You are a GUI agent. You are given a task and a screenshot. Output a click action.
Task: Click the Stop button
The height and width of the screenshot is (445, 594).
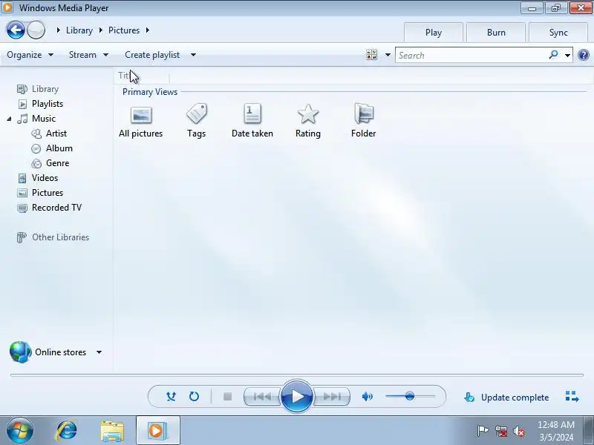227,397
